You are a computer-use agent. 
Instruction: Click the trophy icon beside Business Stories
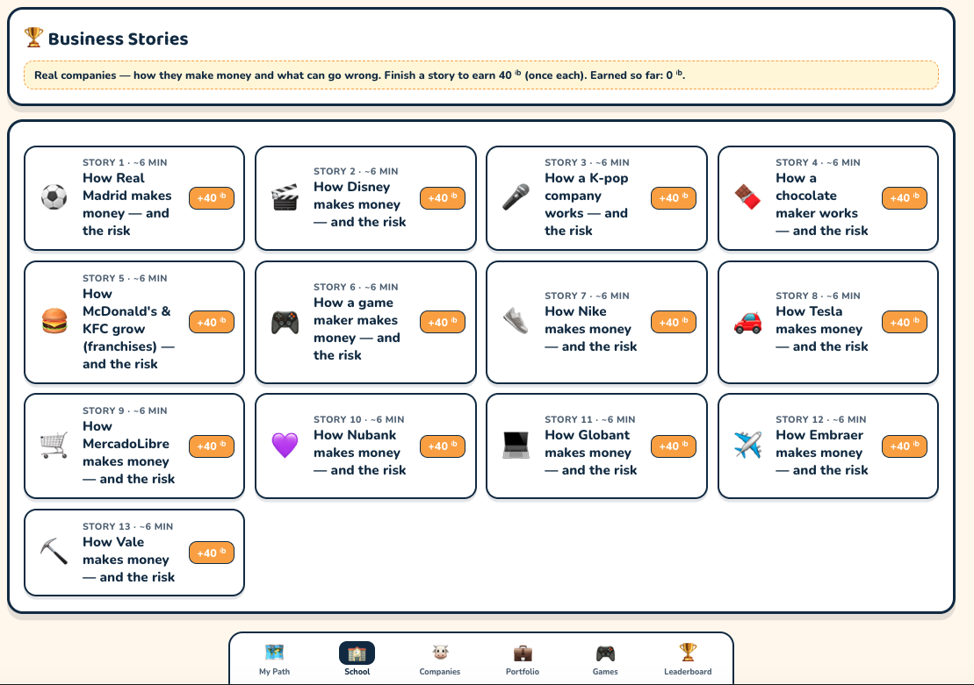coord(33,37)
